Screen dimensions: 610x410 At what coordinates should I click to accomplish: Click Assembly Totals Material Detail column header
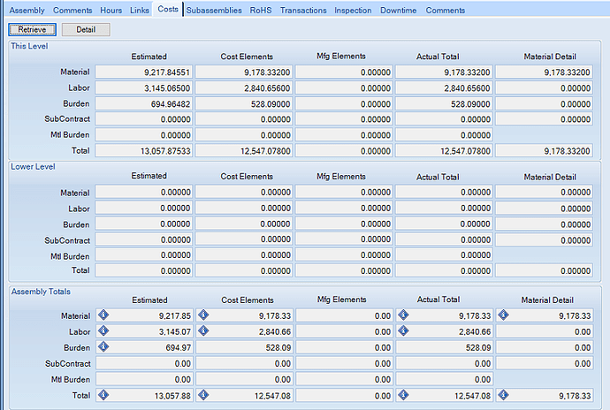pyautogui.click(x=547, y=300)
